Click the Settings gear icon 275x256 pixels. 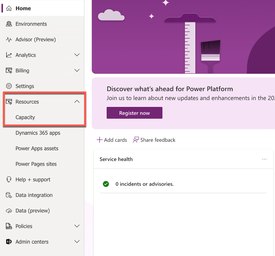tap(9, 86)
